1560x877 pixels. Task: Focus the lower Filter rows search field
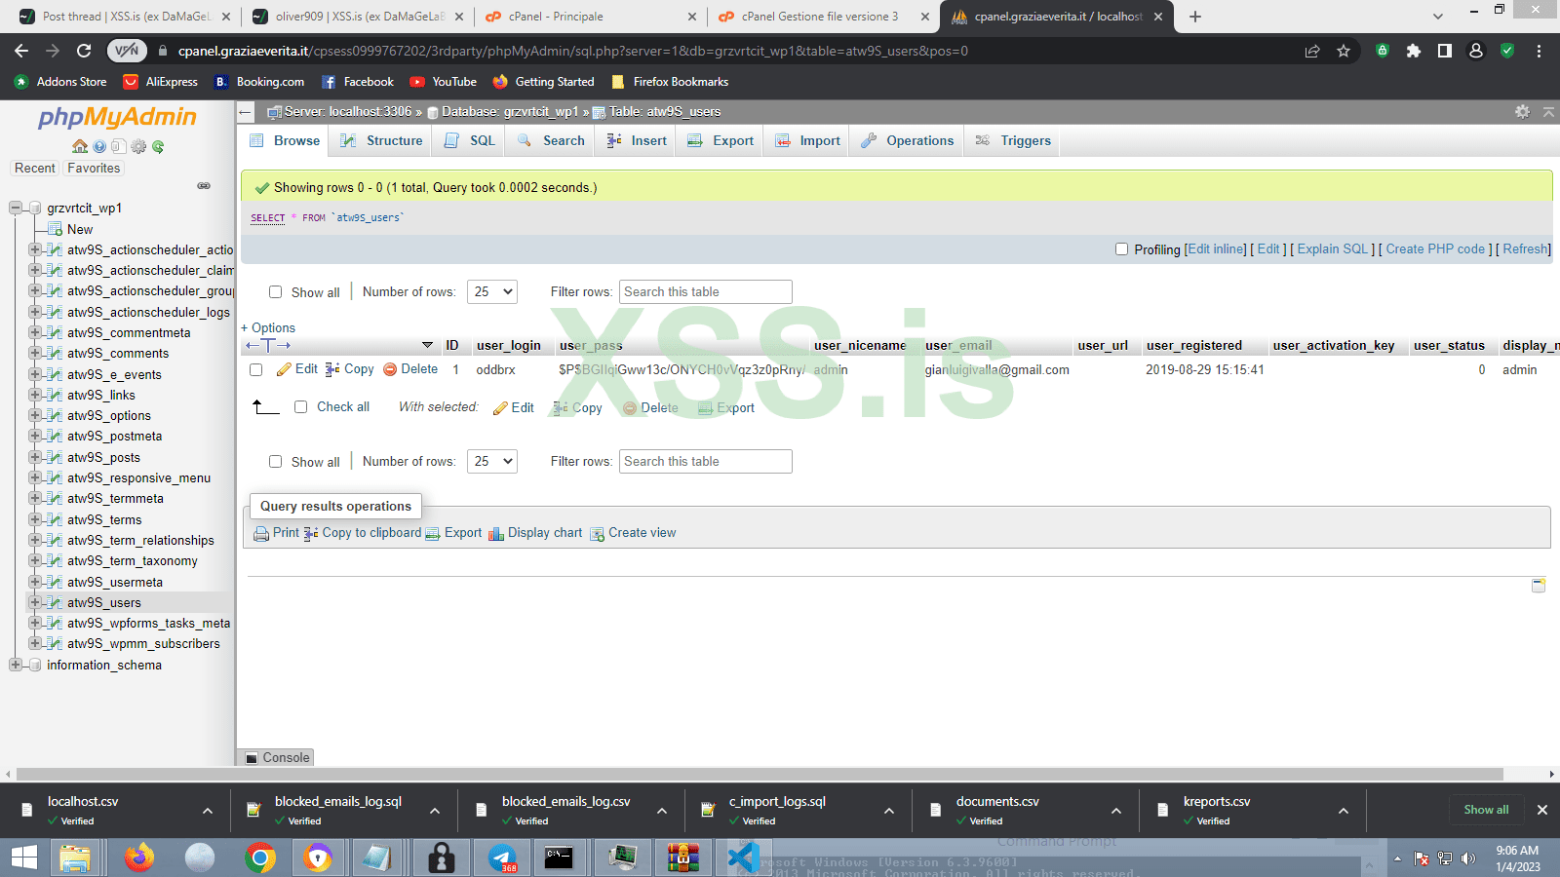(x=706, y=461)
